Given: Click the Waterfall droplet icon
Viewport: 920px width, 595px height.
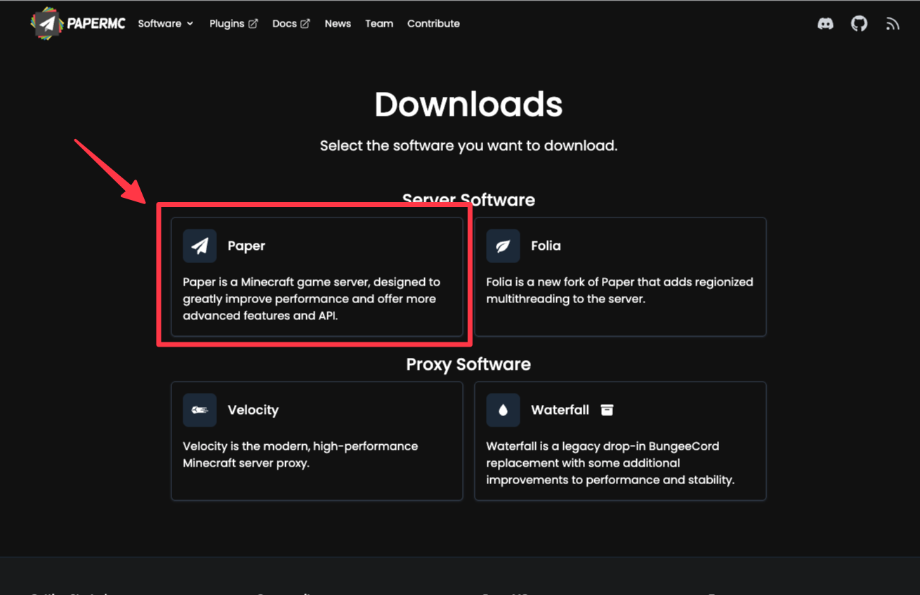Looking at the screenshot, I should click(503, 410).
